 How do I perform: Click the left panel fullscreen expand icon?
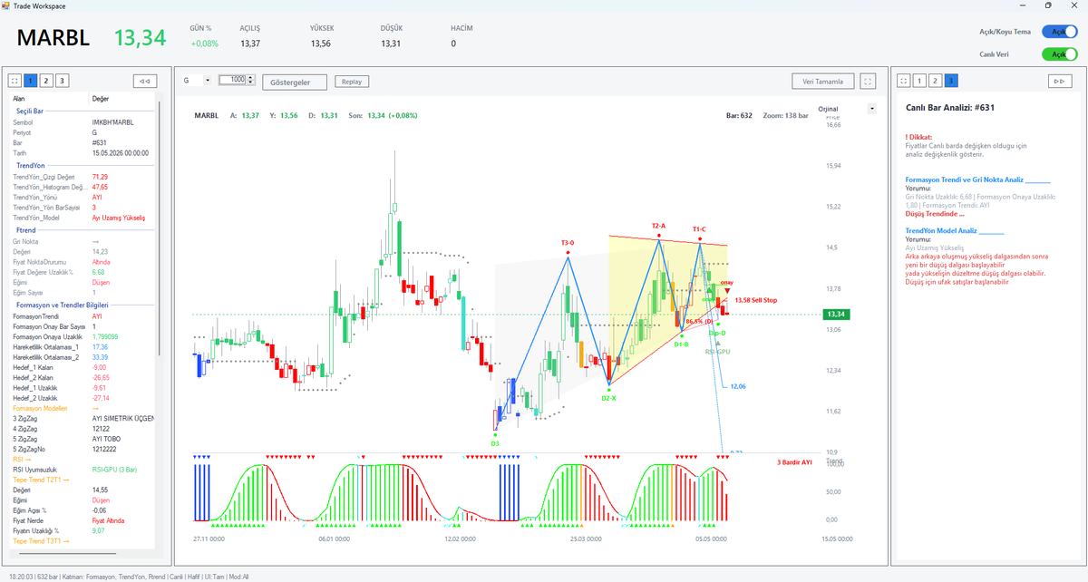click(15, 81)
